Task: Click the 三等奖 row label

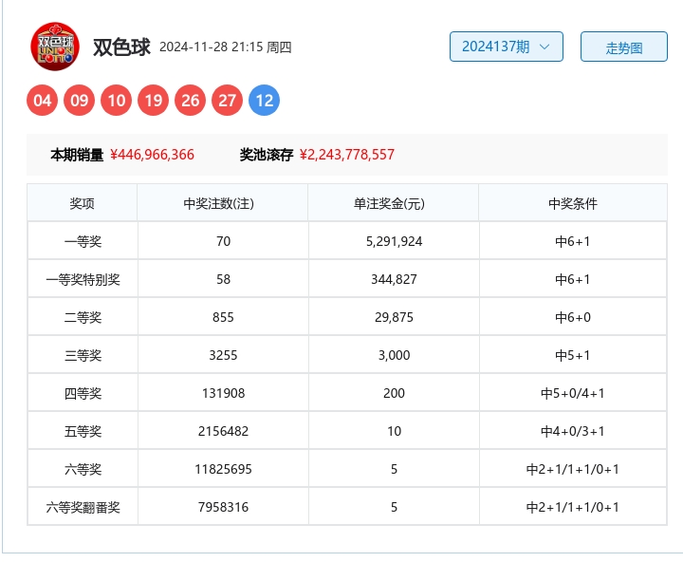Action: click(x=83, y=355)
